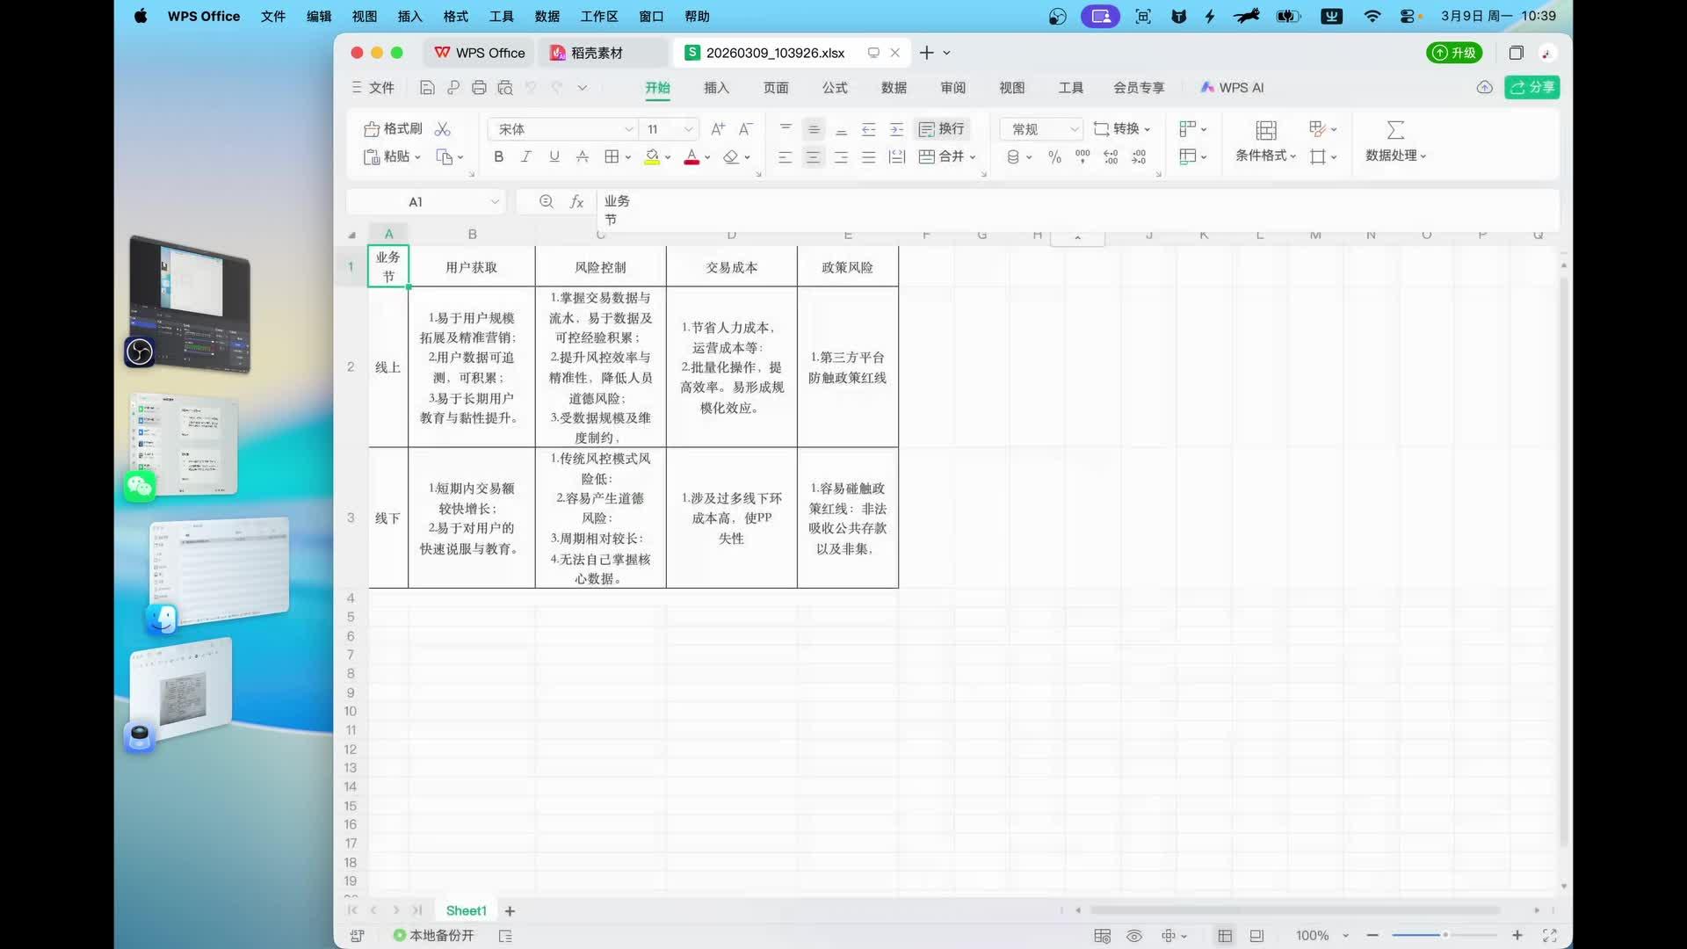Toggle Italic formatting
Viewport: 1687px width, 949px height.
[526, 156]
